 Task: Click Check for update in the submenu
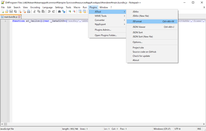click(152, 56)
